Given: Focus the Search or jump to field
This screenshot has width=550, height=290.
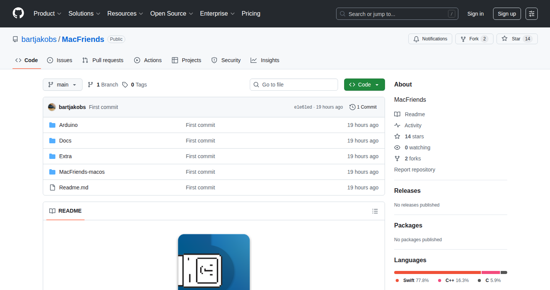Looking at the screenshot, I should click(397, 14).
